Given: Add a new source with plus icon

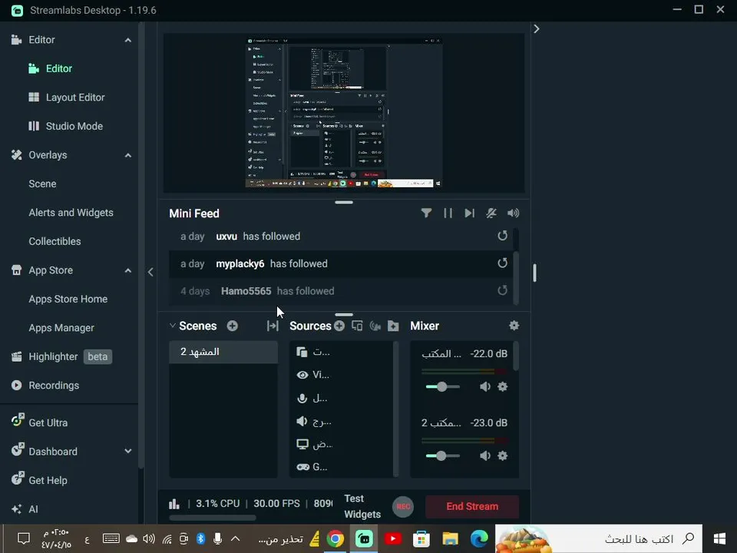Looking at the screenshot, I should click(339, 326).
